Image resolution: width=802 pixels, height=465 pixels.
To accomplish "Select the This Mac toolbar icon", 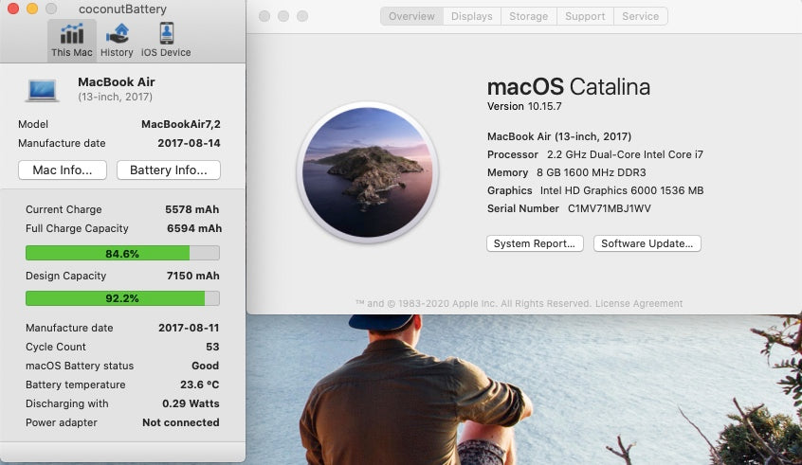I will [x=72, y=40].
